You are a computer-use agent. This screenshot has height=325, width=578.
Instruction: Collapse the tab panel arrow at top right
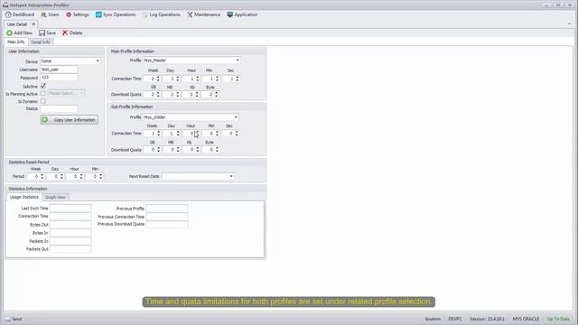[569, 24]
